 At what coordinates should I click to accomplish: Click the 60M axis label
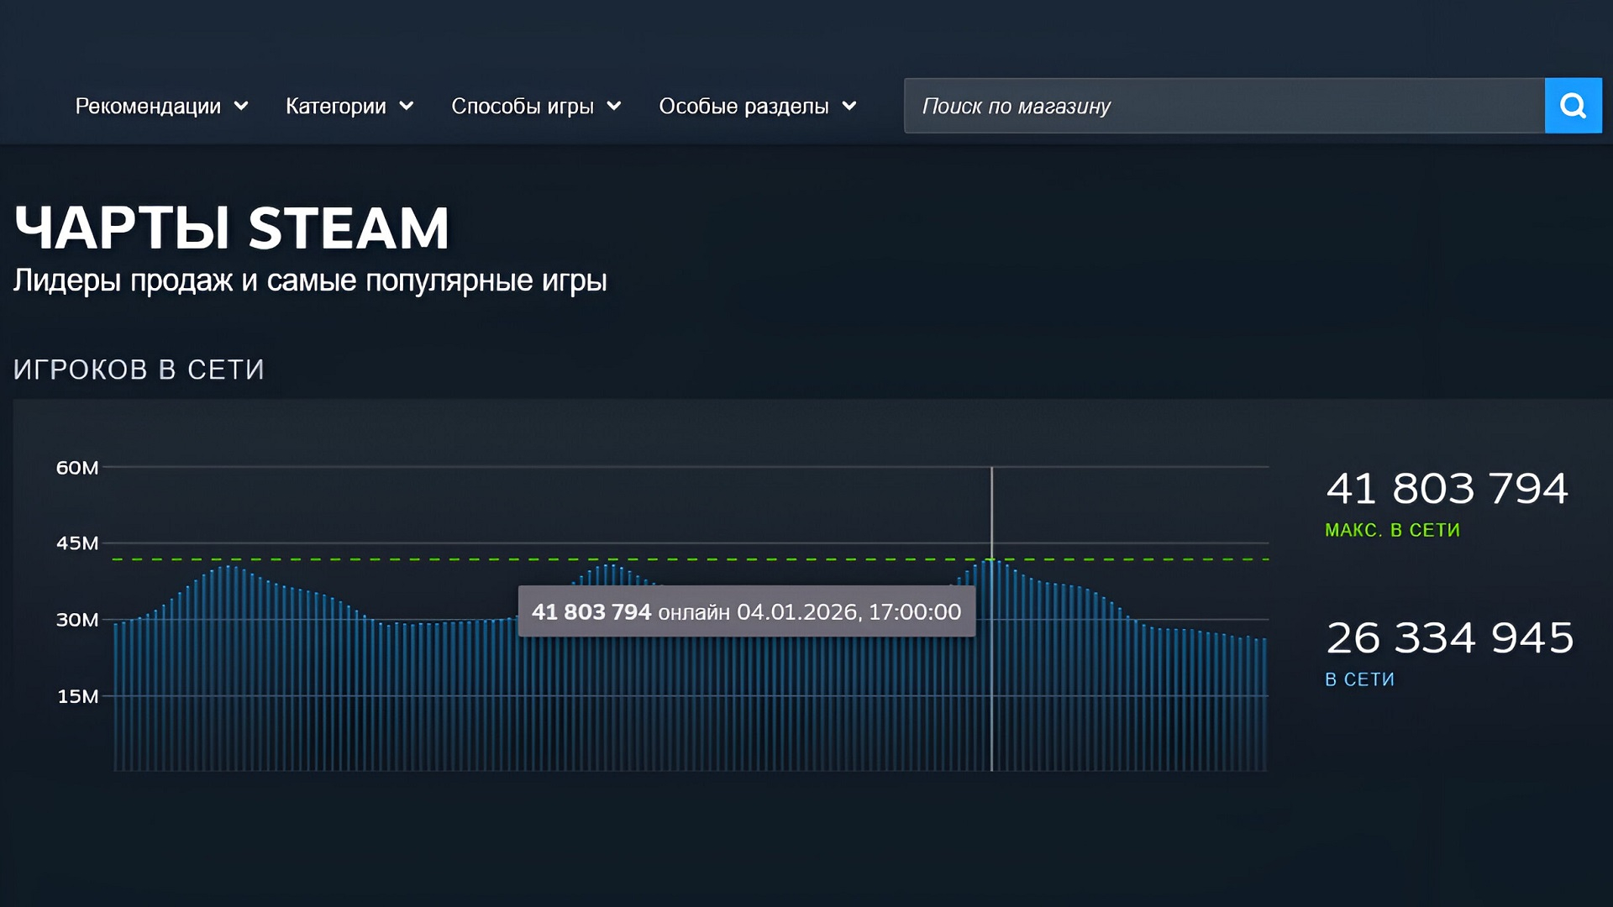pos(77,468)
